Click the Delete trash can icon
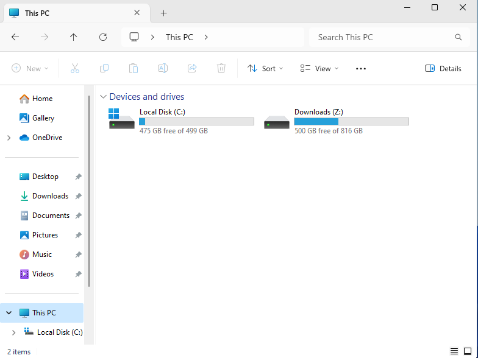The width and height of the screenshot is (478, 358). (x=221, y=68)
